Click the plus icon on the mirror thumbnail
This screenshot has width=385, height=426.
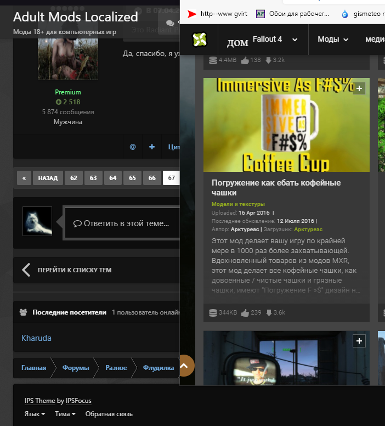pos(359,341)
